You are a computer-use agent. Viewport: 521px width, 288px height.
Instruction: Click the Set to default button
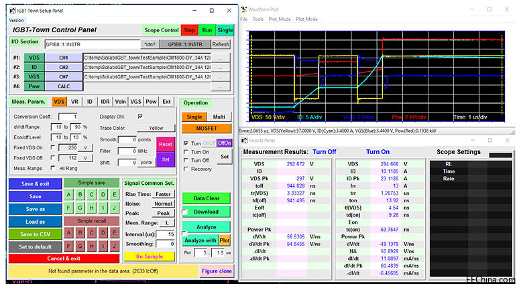36,247
